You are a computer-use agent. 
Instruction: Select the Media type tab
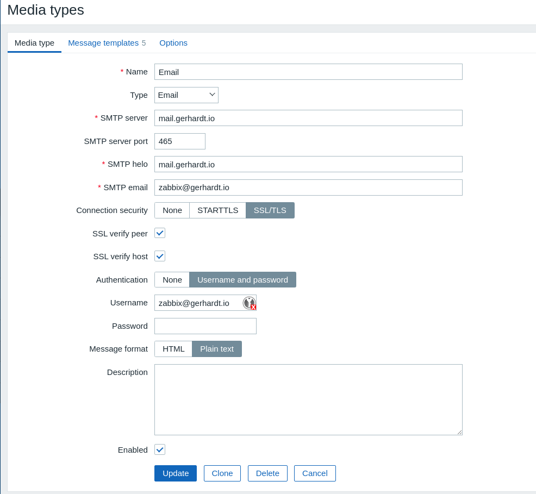point(34,43)
